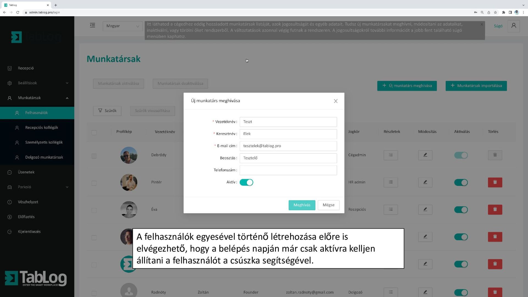Click the Meghívás button
The height and width of the screenshot is (297, 528).
coord(302,205)
